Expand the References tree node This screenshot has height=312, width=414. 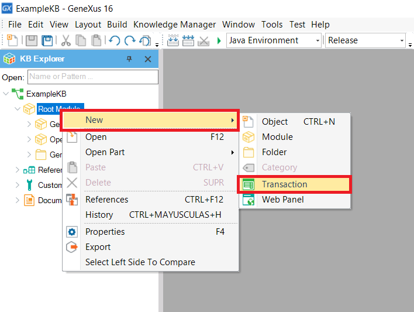17,170
